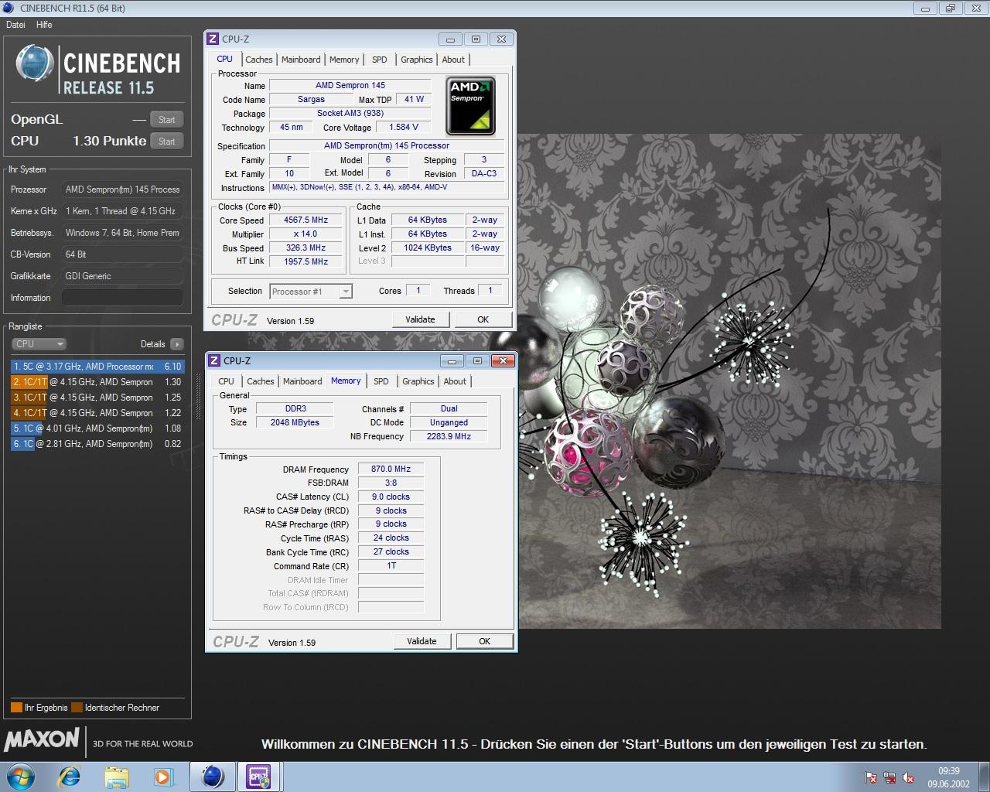The image size is (990, 792).
Task: Open the Datei menu in Cinebench
Action: point(15,25)
